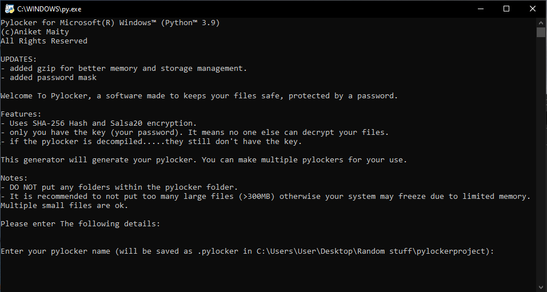Image resolution: width=547 pixels, height=292 pixels.
Task: Click the 'DO NOT put any folders' line
Action: (x=119, y=187)
